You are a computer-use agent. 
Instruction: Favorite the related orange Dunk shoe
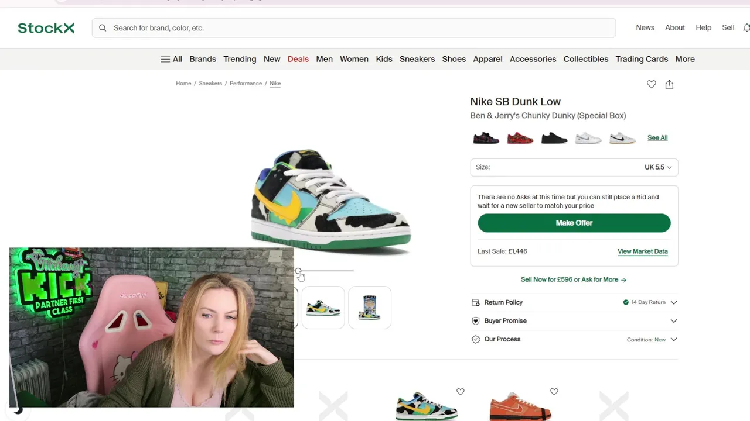pos(554,392)
